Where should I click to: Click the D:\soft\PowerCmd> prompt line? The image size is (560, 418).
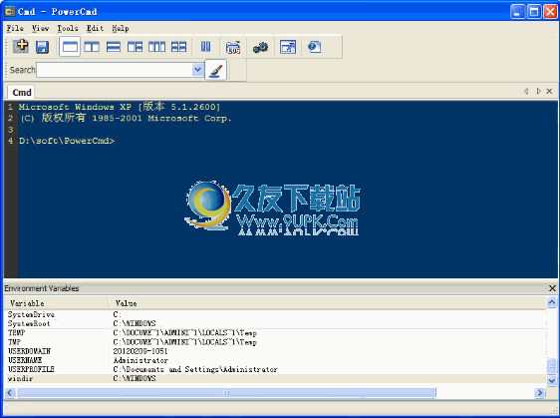[67, 141]
